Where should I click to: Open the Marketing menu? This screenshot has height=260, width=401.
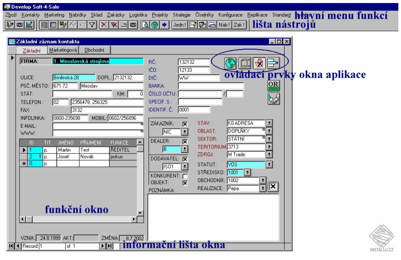[x=54, y=15]
